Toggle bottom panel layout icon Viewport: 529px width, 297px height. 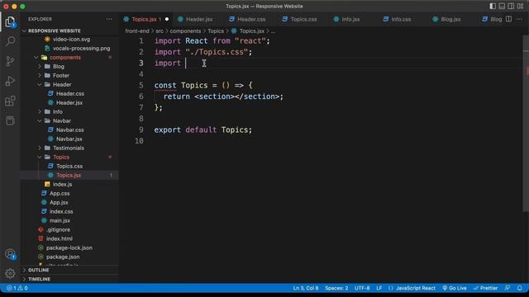coord(502,6)
